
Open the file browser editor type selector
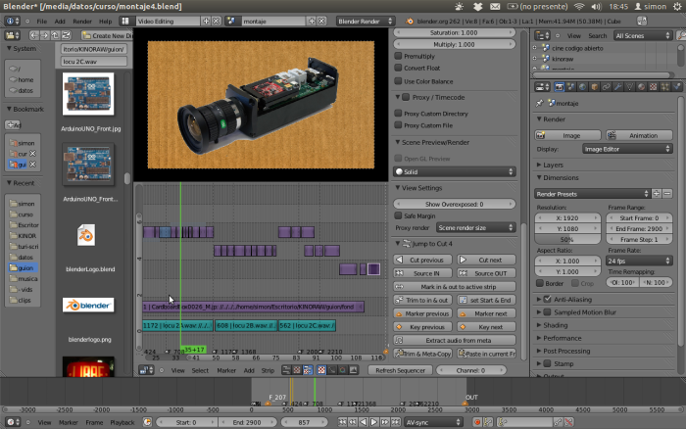click(x=12, y=35)
